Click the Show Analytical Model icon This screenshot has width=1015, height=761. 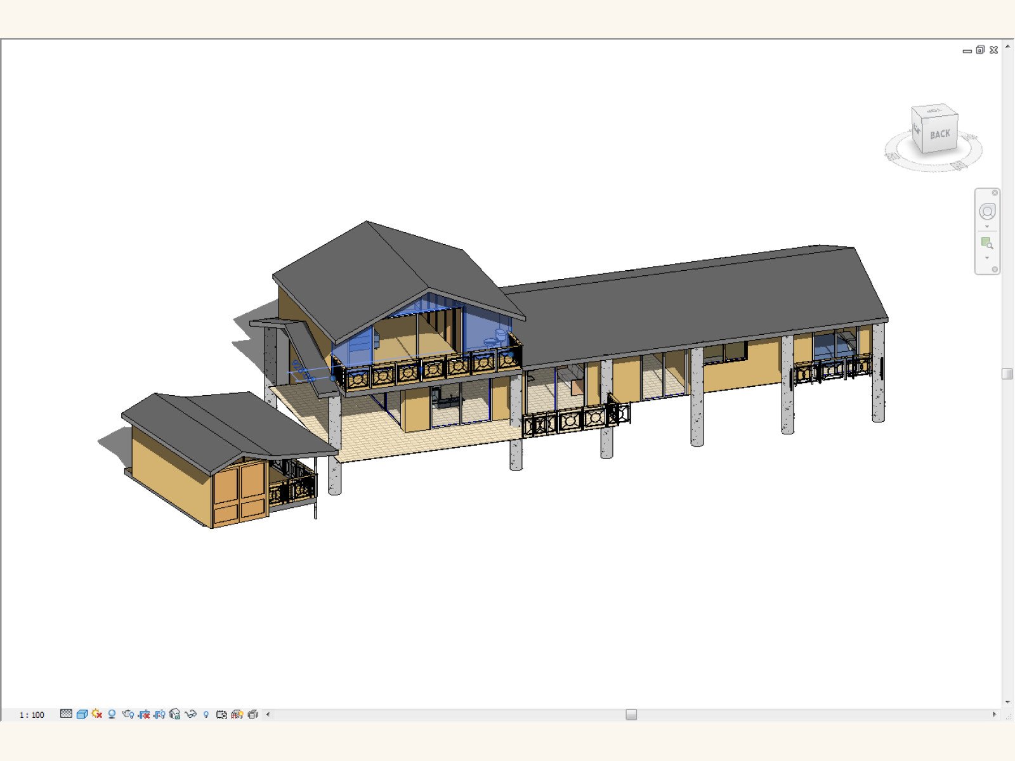[x=237, y=714]
